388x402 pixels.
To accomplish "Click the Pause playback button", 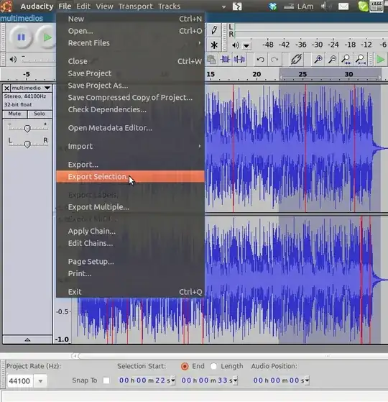I will pos(21,37).
